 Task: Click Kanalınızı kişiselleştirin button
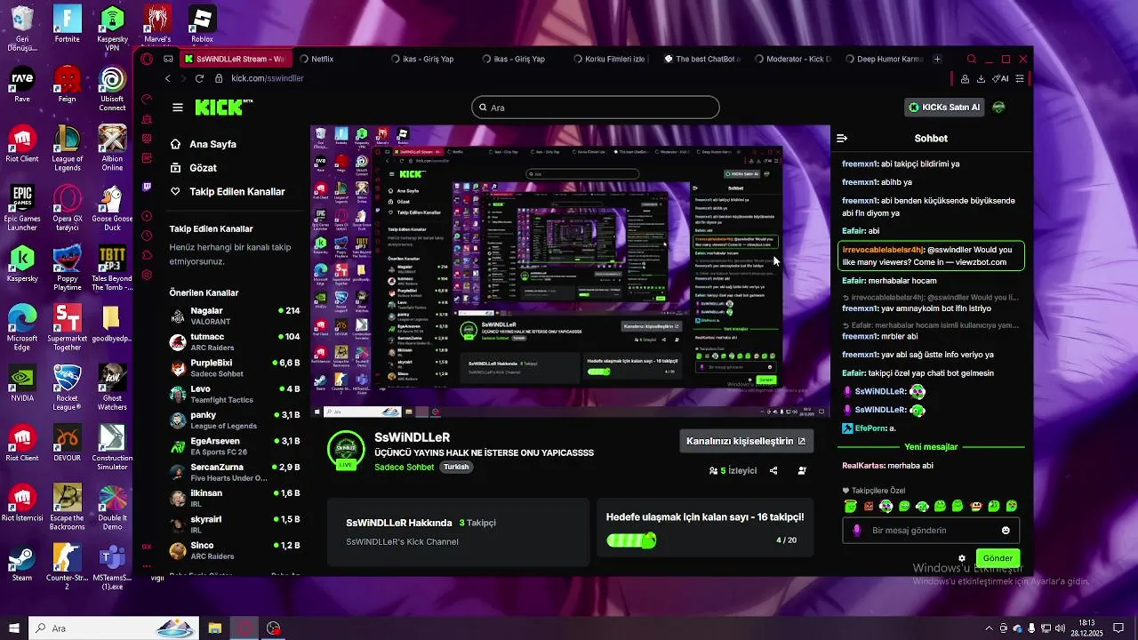746,441
